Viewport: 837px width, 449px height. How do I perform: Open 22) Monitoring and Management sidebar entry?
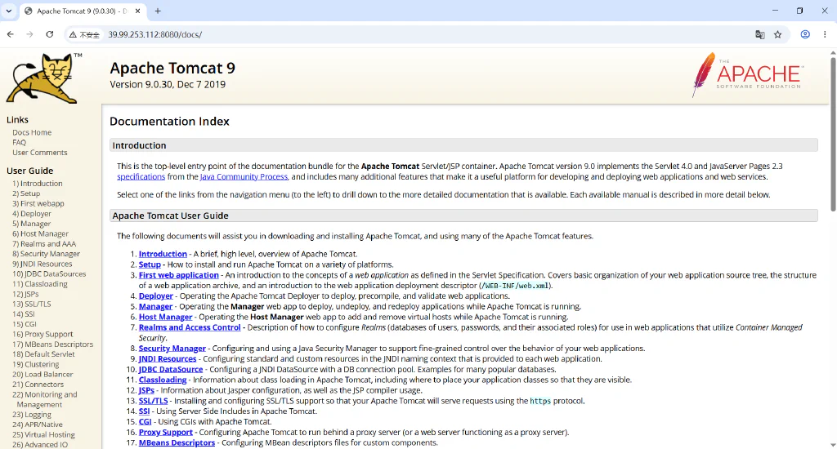click(45, 399)
